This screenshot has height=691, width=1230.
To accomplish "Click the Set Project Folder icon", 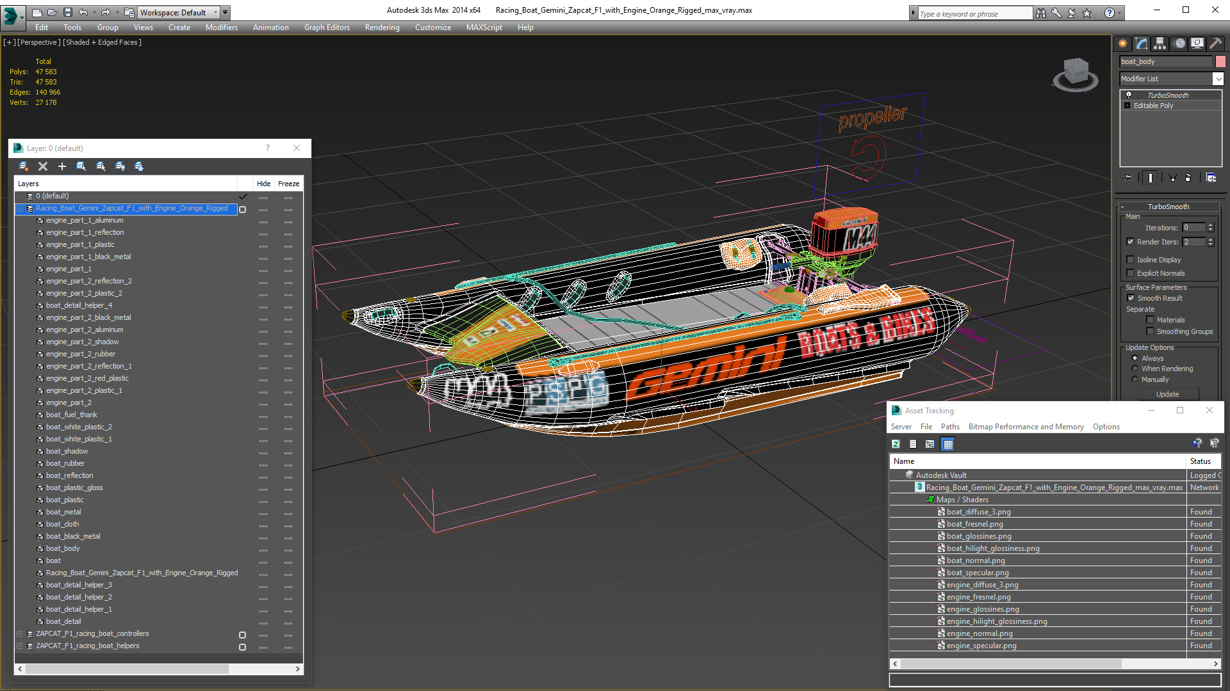I will point(129,12).
